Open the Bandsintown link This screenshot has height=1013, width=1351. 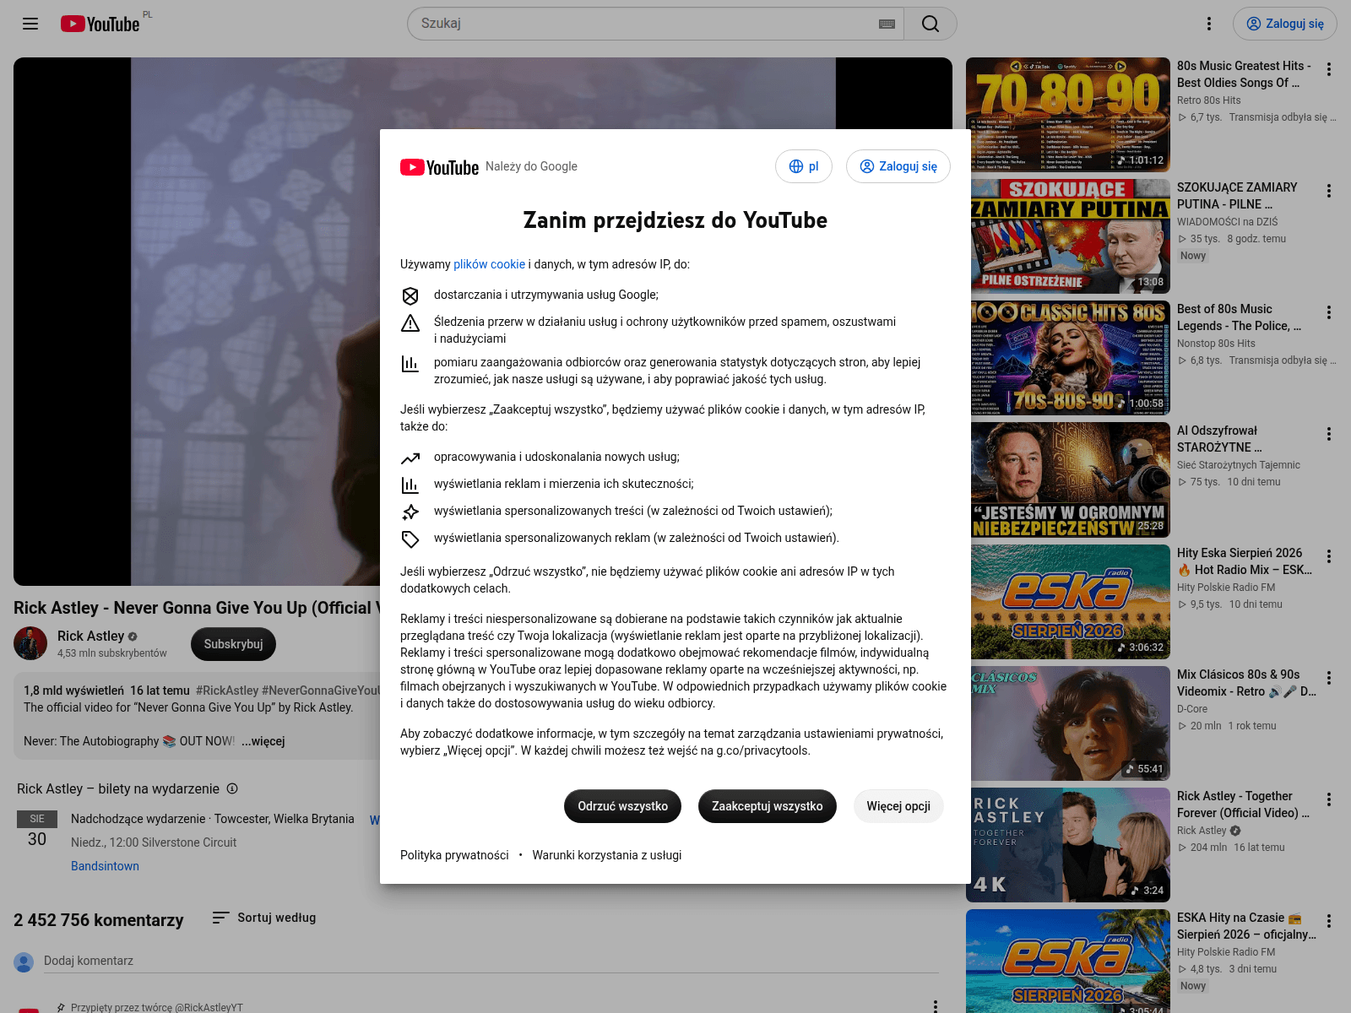(105, 866)
